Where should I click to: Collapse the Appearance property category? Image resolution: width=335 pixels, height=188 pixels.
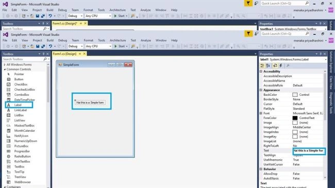pos(261,90)
